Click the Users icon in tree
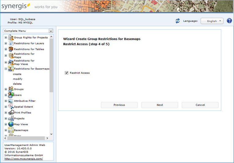Image resolution: width=234 pixels, height=163 pixels. 11,95
